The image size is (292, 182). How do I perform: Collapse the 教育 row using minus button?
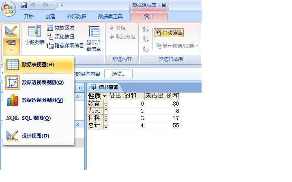point(106,105)
